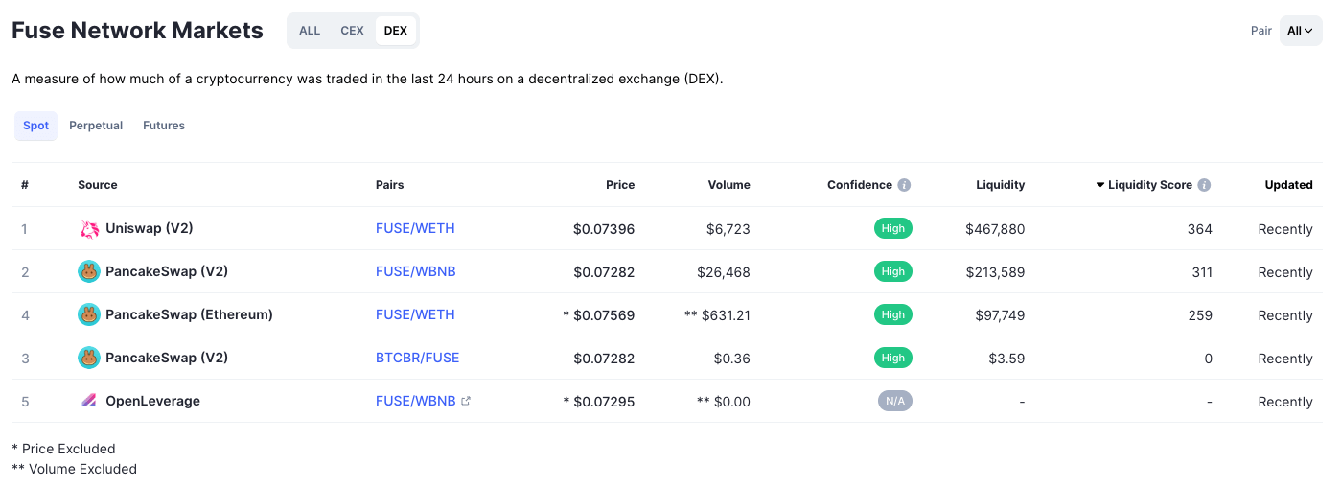Click the OpenLeverage logo icon

[x=89, y=402]
